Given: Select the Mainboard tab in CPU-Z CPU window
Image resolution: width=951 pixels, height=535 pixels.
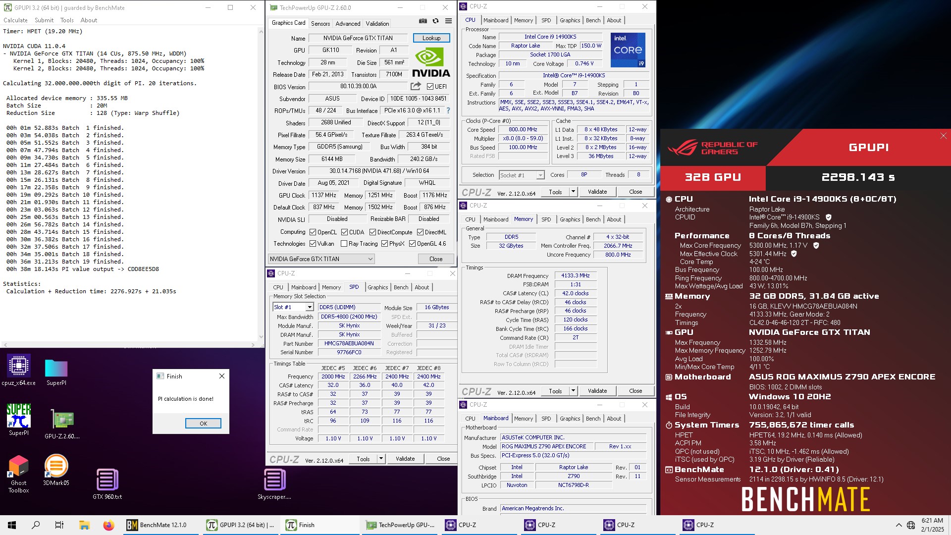Looking at the screenshot, I should (x=496, y=20).
